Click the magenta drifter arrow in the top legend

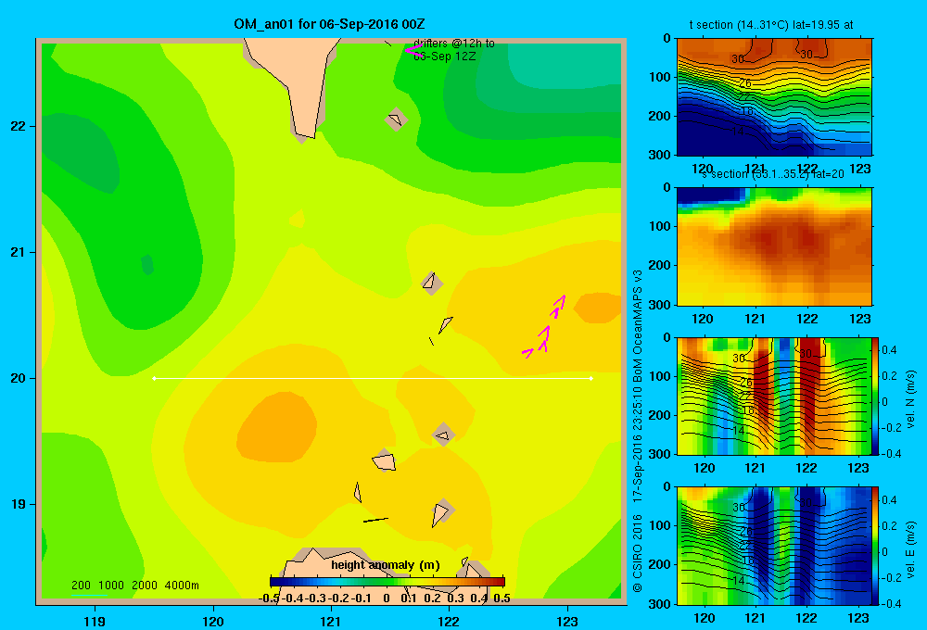(413, 51)
